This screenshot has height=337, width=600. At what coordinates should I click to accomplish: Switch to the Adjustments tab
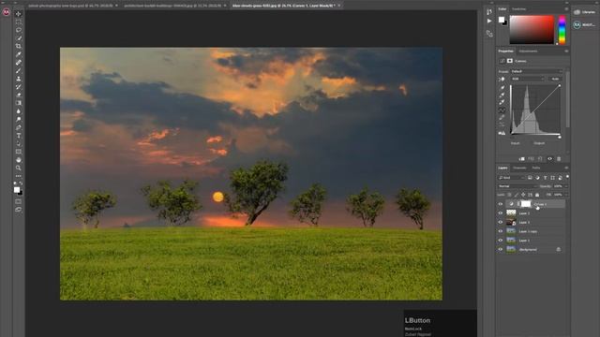528,51
